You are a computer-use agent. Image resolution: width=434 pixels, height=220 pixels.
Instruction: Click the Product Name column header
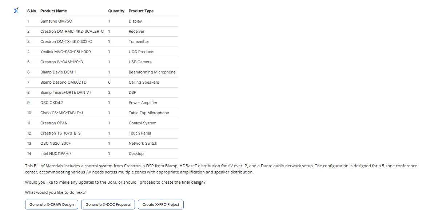pyautogui.click(x=53, y=11)
